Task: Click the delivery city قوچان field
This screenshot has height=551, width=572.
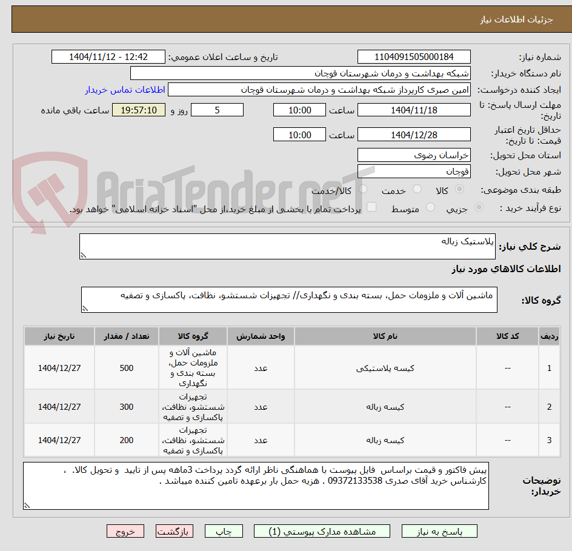Action: tap(414, 172)
